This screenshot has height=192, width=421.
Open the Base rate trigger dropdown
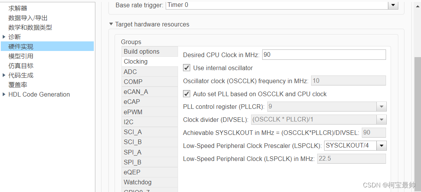pyautogui.click(x=393, y=5)
